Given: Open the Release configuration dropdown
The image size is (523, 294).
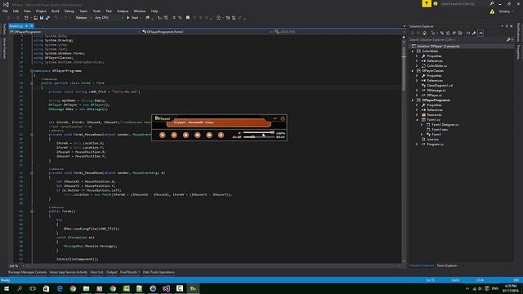Looking at the screenshot, I should pos(83,18).
